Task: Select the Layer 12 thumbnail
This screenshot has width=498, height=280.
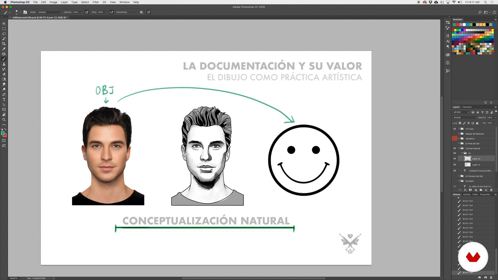Action: point(467,165)
